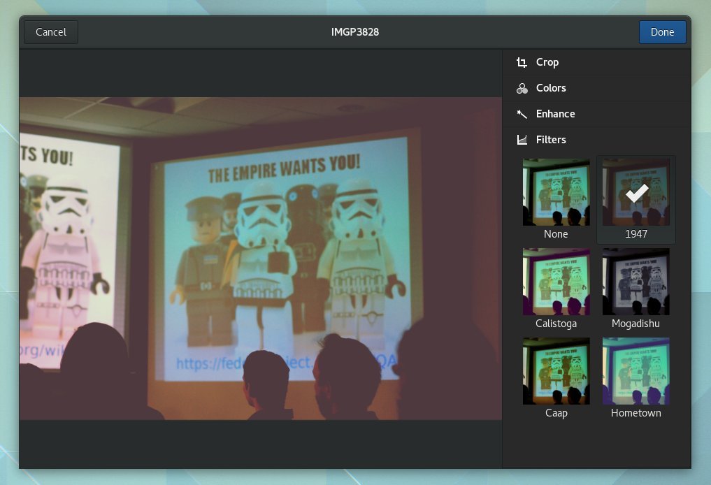The height and width of the screenshot is (485, 711).
Task: Click the Colors circles icon
Action: pyautogui.click(x=522, y=88)
